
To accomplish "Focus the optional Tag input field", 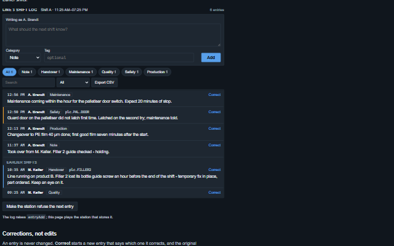I will 119,57.
